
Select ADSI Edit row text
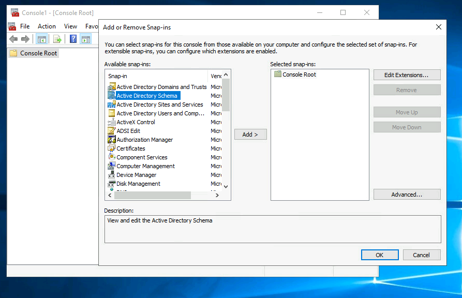128,131
